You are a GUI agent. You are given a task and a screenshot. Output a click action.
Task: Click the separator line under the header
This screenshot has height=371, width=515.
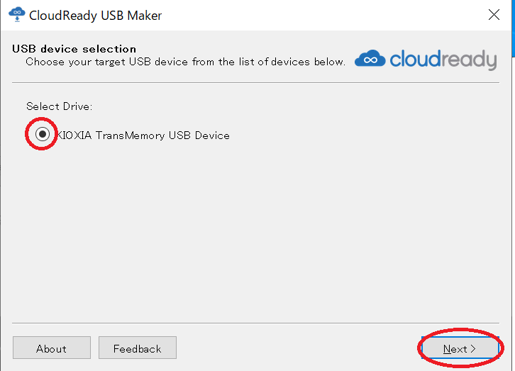(255, 83)
